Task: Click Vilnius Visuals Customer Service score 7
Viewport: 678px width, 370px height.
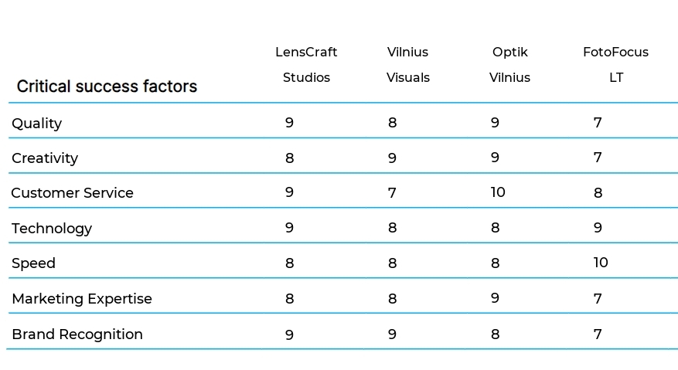Action: [x=392, y=193]
